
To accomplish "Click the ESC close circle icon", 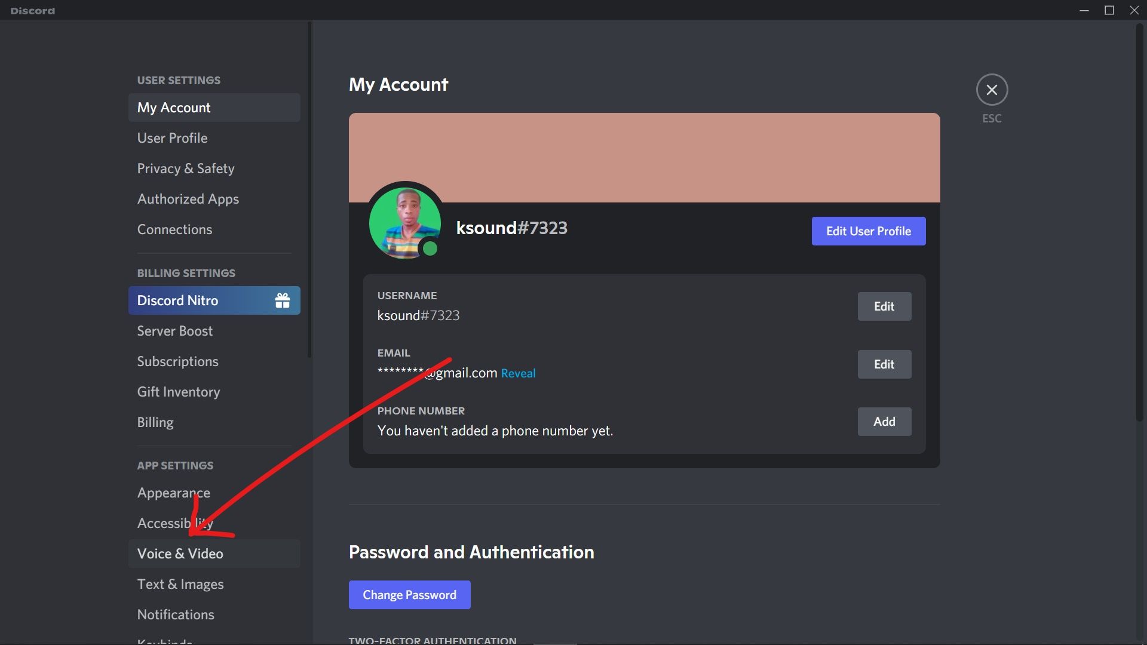I will (992, 90).
